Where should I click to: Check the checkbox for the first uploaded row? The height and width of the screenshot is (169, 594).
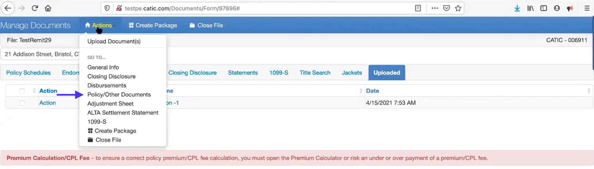click(22, 103)
